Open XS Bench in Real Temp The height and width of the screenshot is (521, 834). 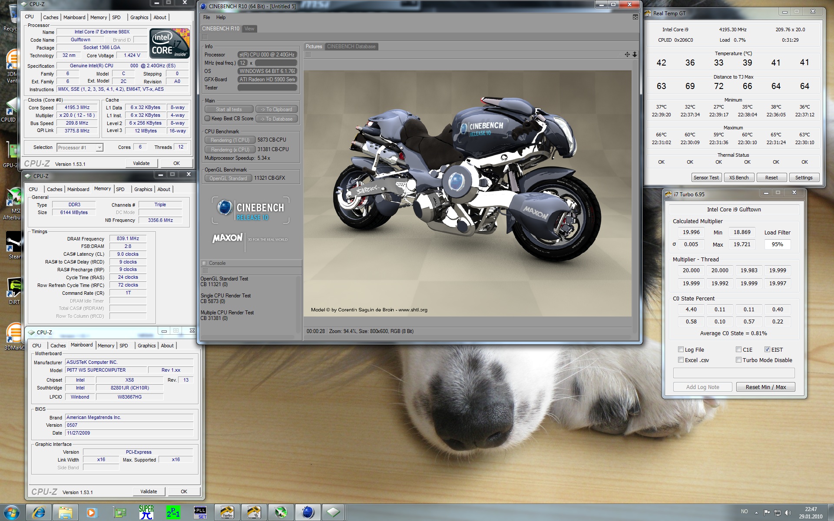coord(738,178)
